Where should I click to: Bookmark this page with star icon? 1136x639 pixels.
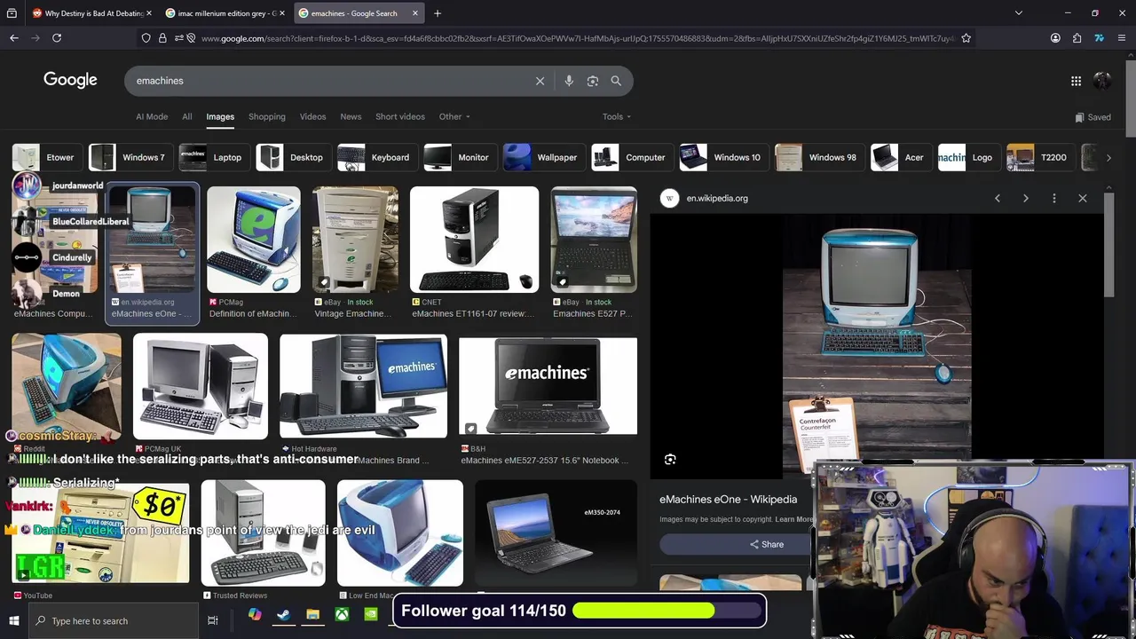click(x=966, y=38)
